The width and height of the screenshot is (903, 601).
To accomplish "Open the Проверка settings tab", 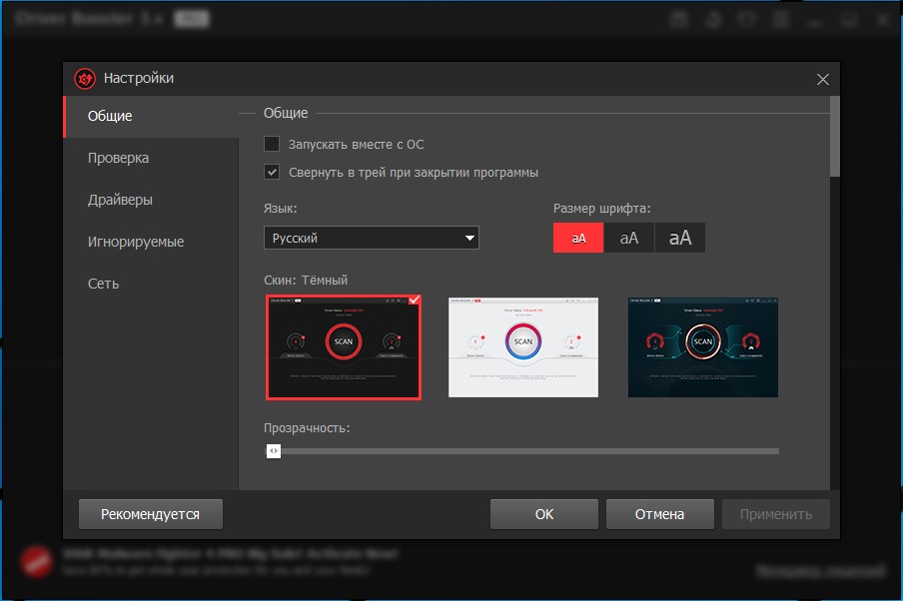I will click(151, 159).
